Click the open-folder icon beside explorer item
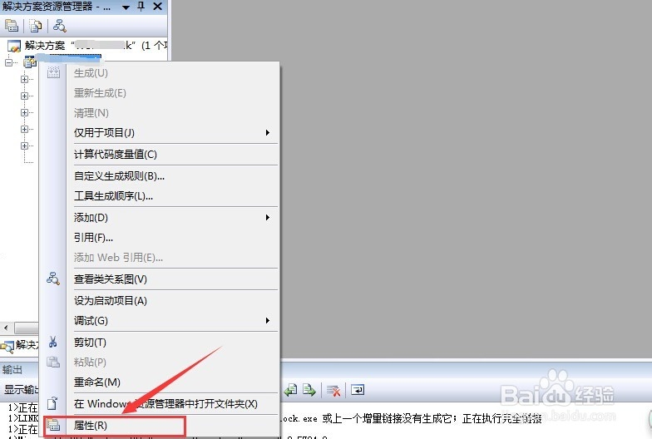The width and height of the screenshot is (652, 439). 52,403
